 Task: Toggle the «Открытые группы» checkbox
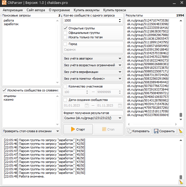(x=65, y=28)
